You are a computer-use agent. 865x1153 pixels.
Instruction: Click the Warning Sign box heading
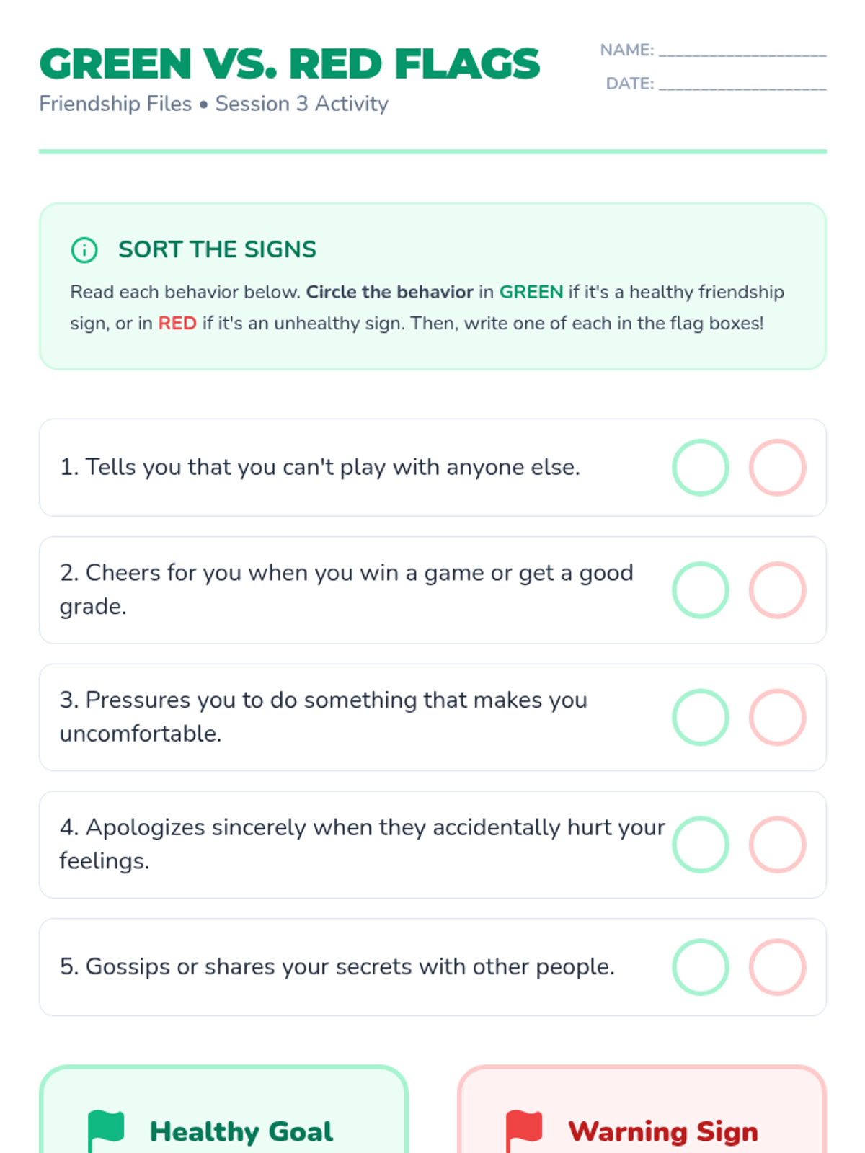click(662, 1131)
